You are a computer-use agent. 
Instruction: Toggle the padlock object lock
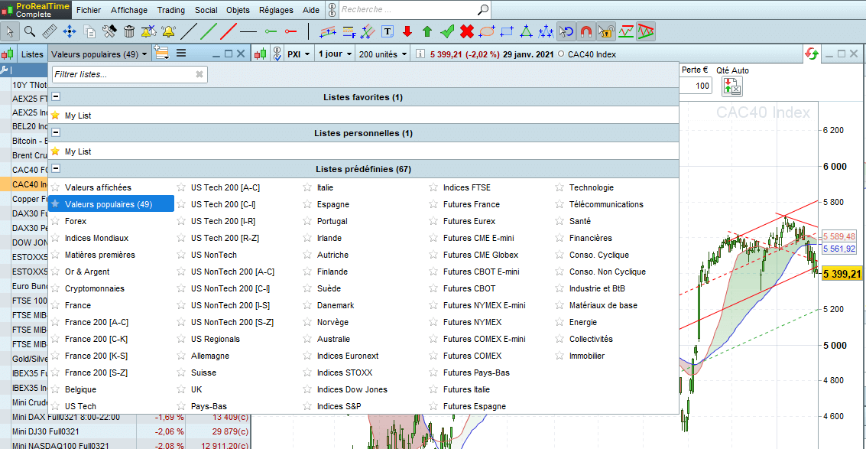606,31
